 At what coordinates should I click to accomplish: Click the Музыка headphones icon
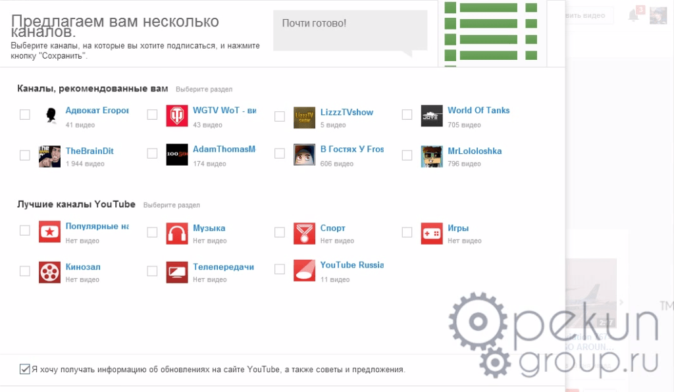pos(177,233)
